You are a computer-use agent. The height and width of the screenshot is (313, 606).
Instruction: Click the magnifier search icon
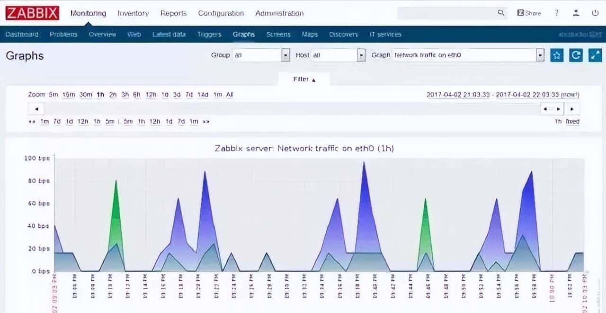(x=501, y=13)
